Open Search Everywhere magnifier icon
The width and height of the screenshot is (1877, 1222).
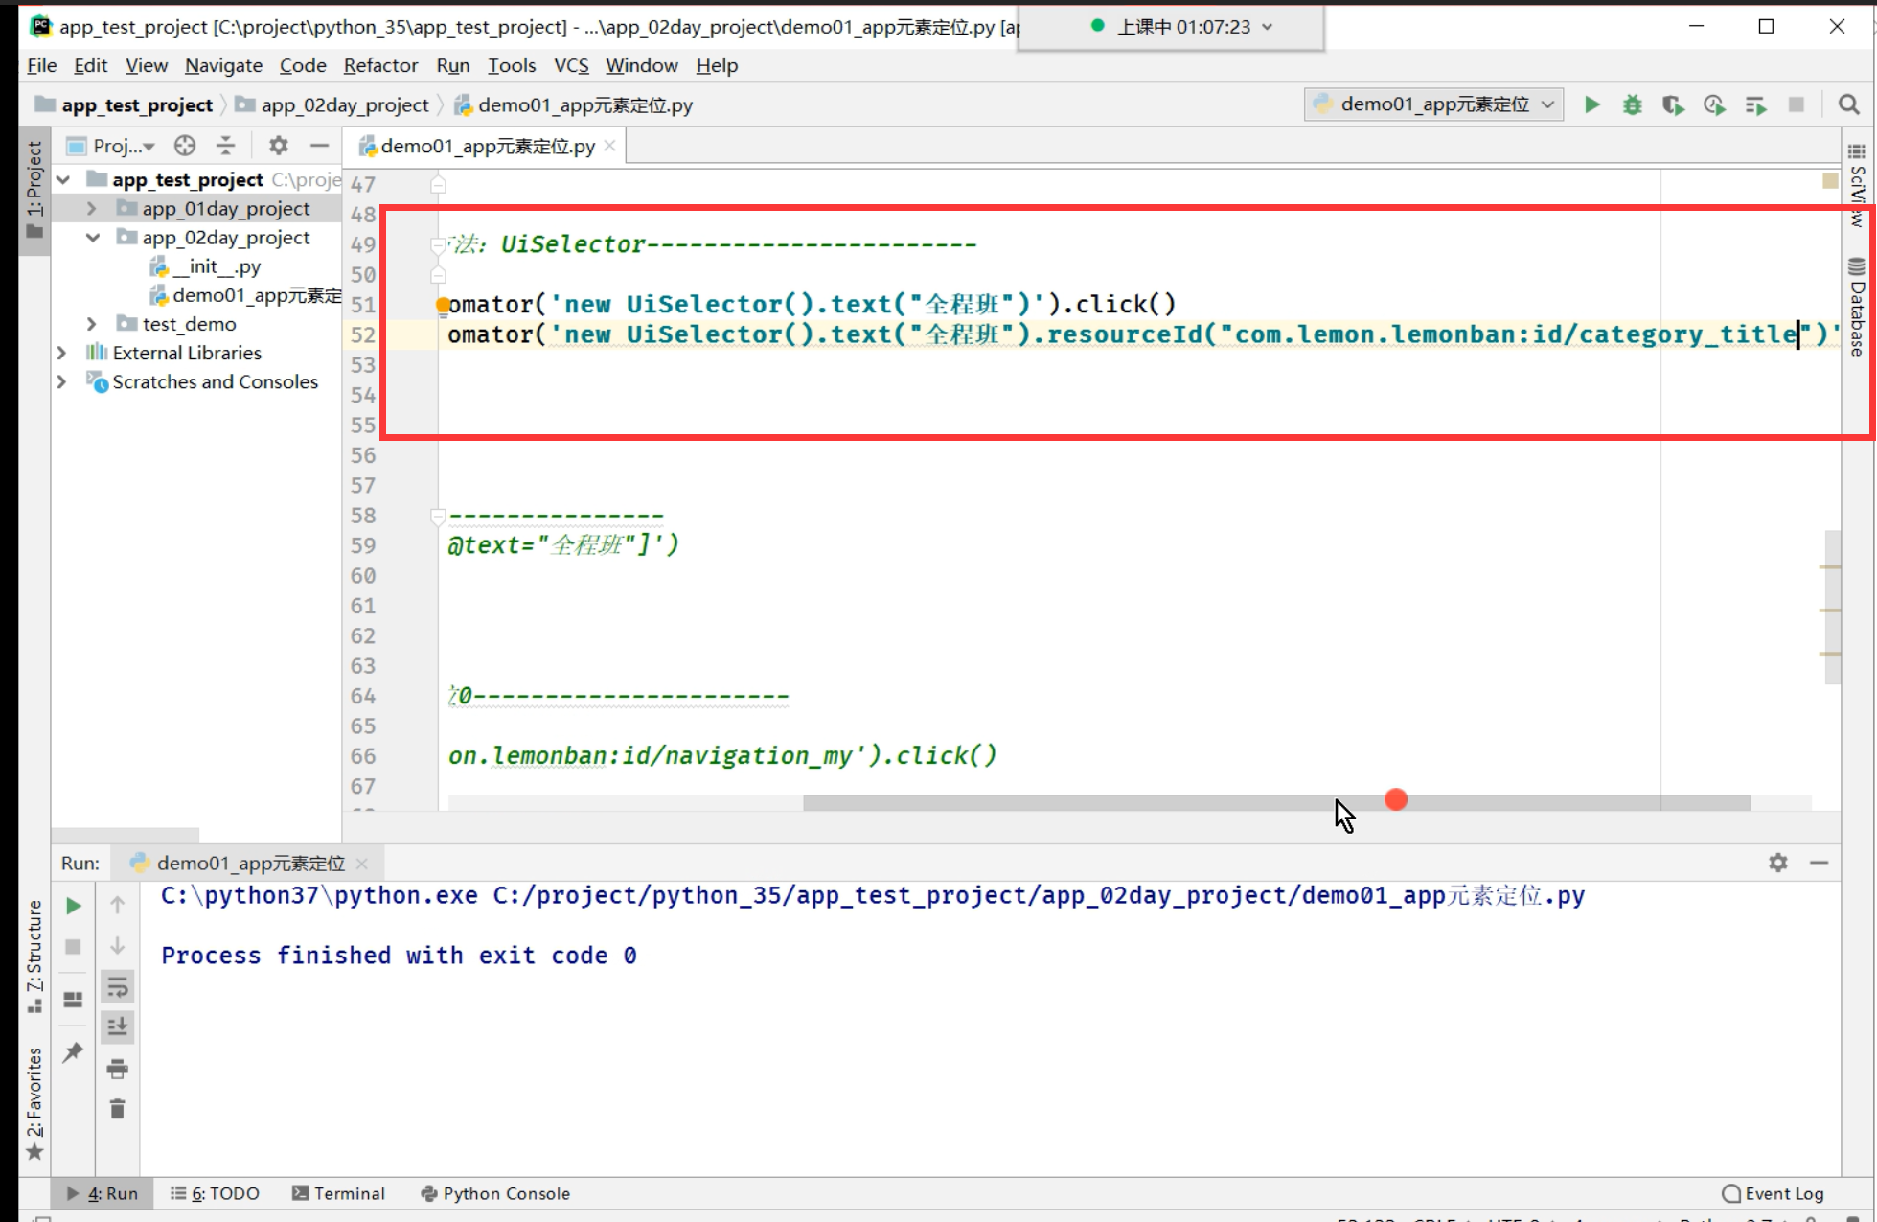tap(1848, 104)
